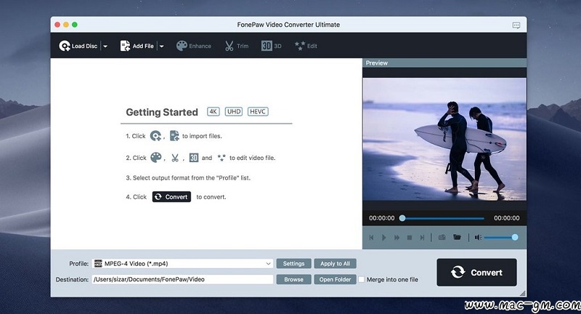581x314 pixels.
Task: Play the preview video
Action: [384, 237]
